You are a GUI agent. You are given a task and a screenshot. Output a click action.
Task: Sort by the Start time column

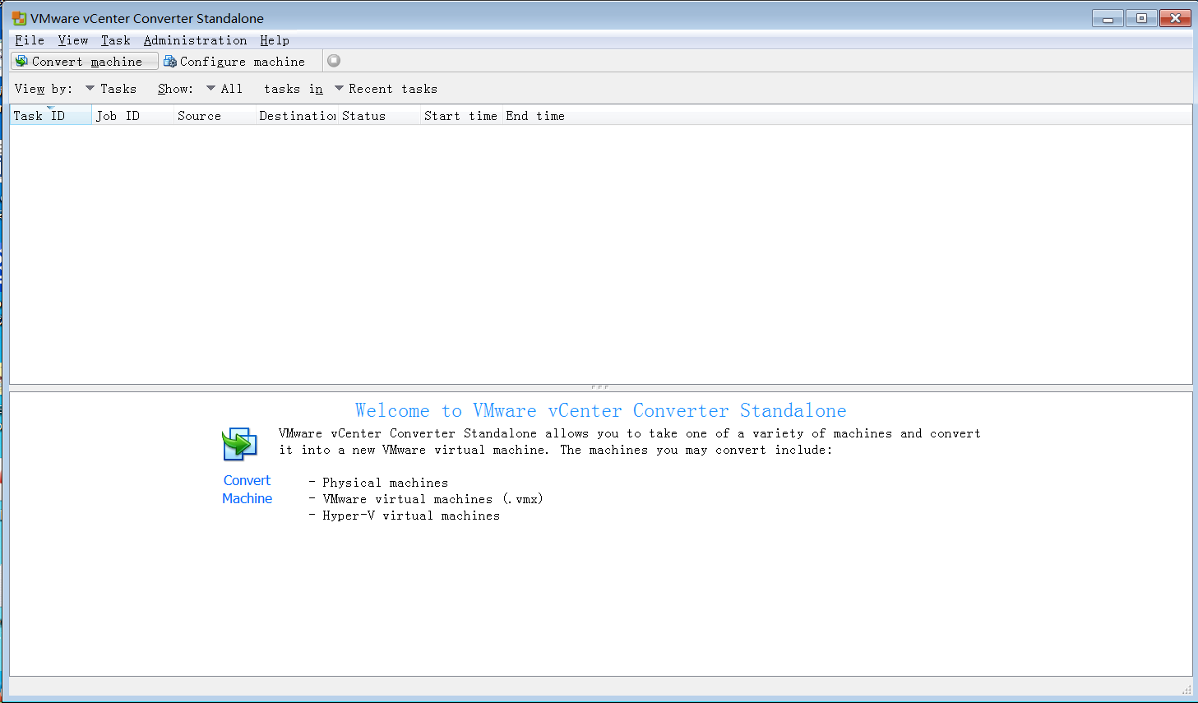point(461,116)
